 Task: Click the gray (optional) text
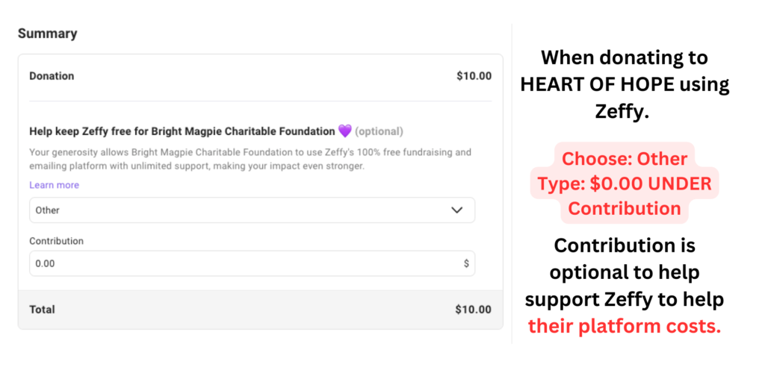(x=379, y=131)
